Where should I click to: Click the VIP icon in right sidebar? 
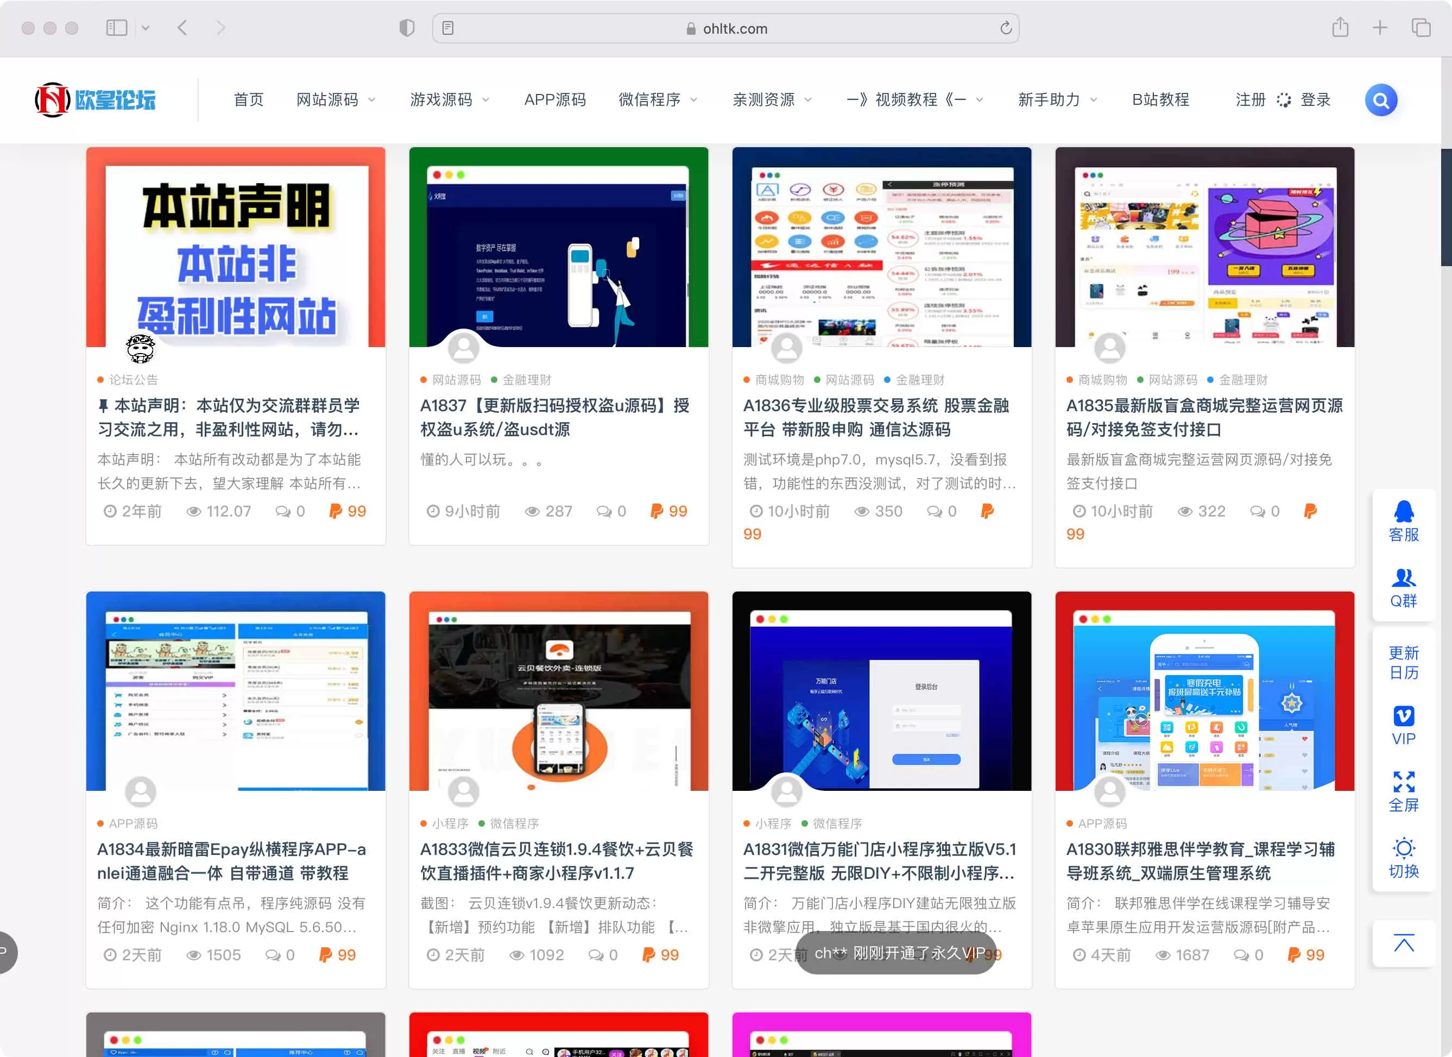(1403, 726)
